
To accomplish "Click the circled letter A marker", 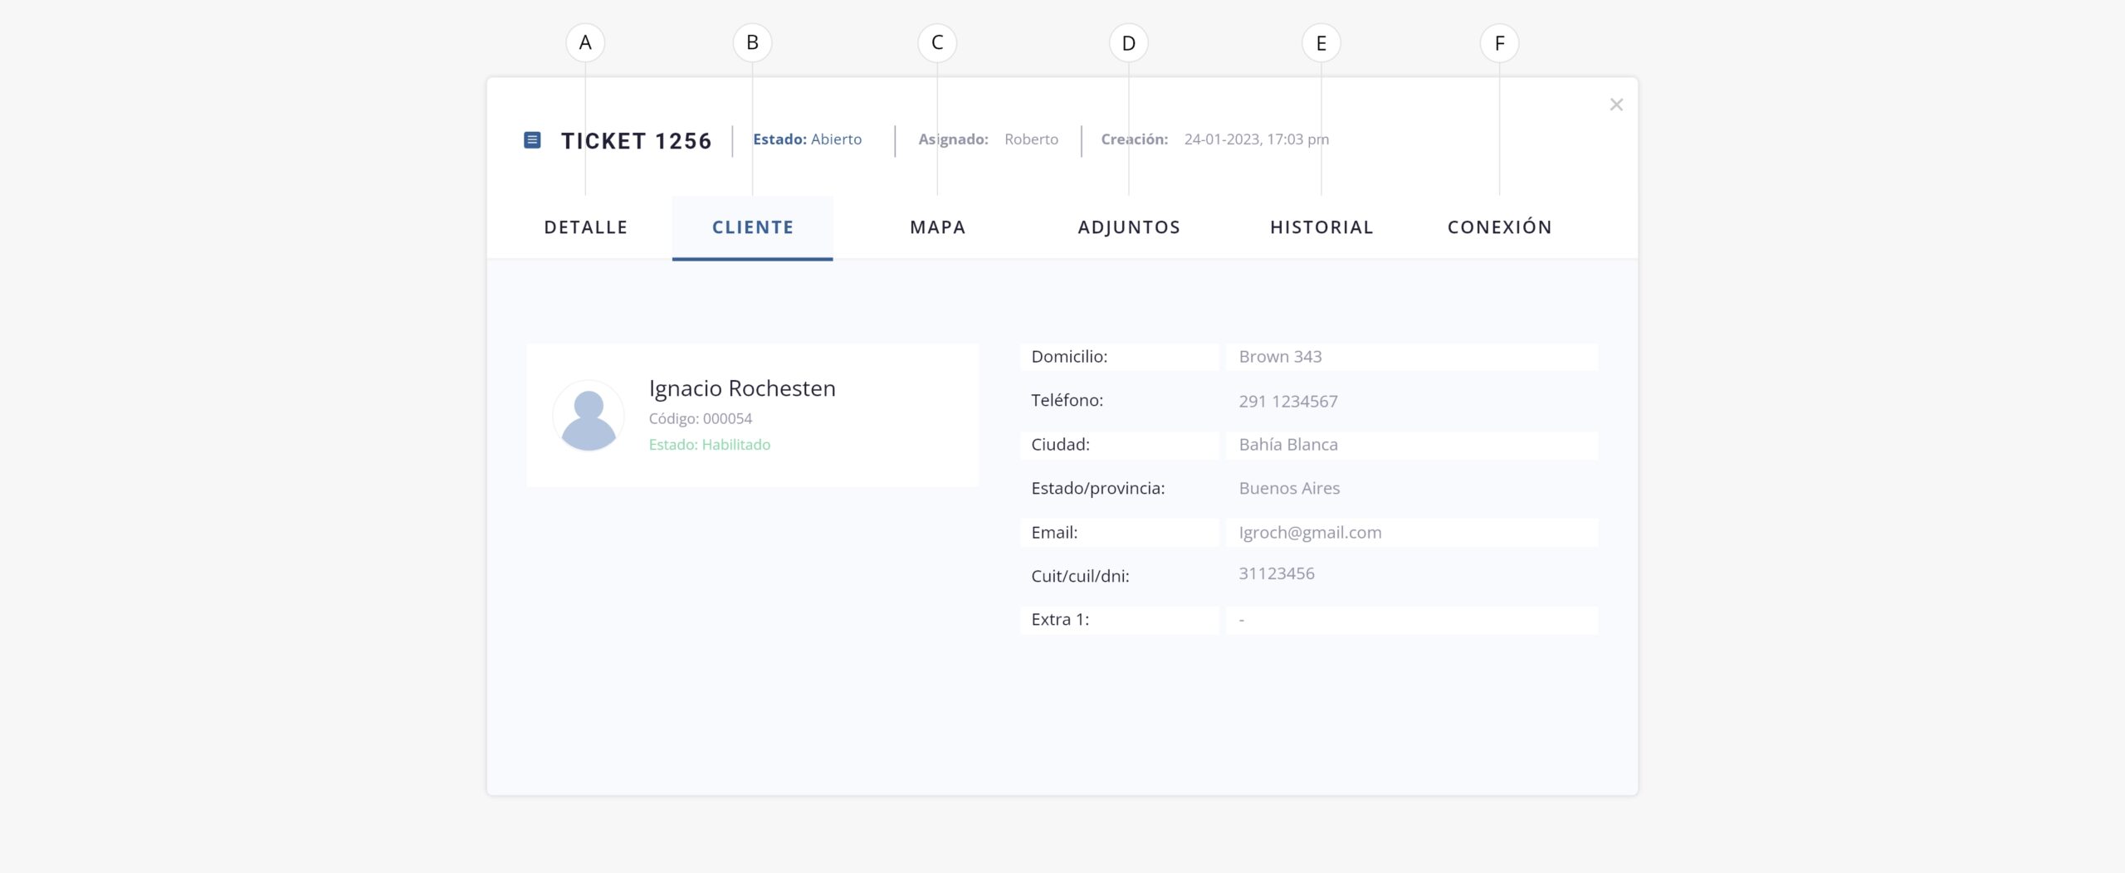I will click(x=585, y=43).
